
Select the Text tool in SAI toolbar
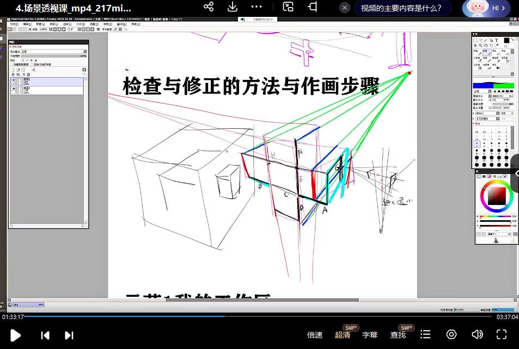pyautogui.click(x=496, y=40)
